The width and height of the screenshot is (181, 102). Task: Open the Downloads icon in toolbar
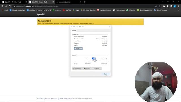pyautogui.click(x=167, y=6)
